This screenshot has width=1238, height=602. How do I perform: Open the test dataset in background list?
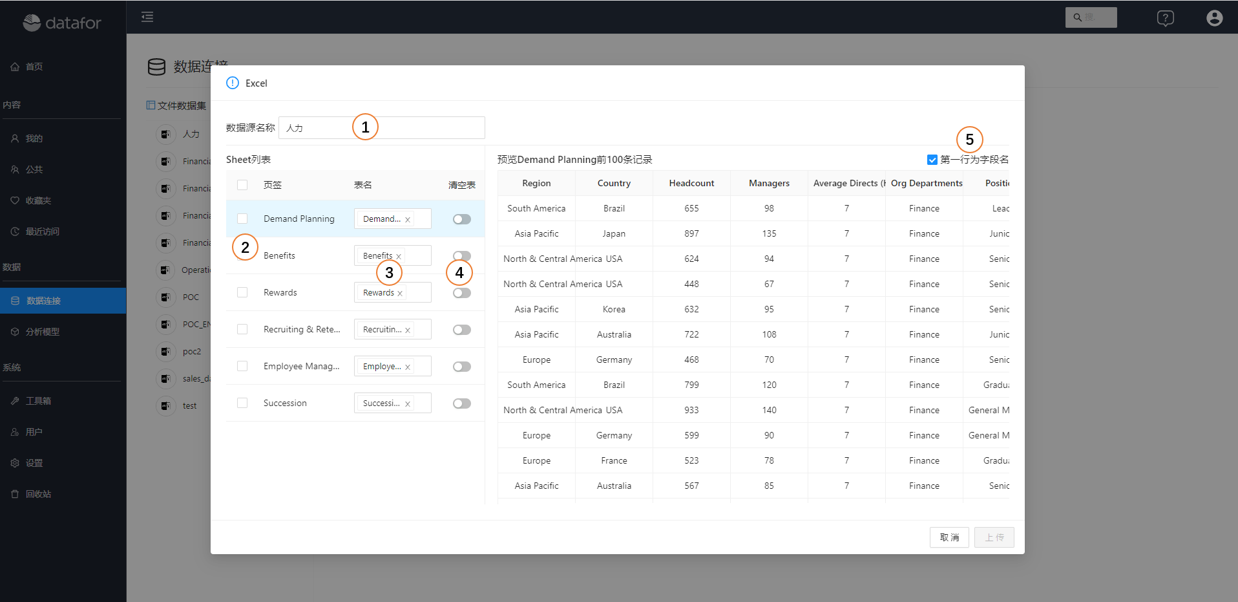[189, 405]
